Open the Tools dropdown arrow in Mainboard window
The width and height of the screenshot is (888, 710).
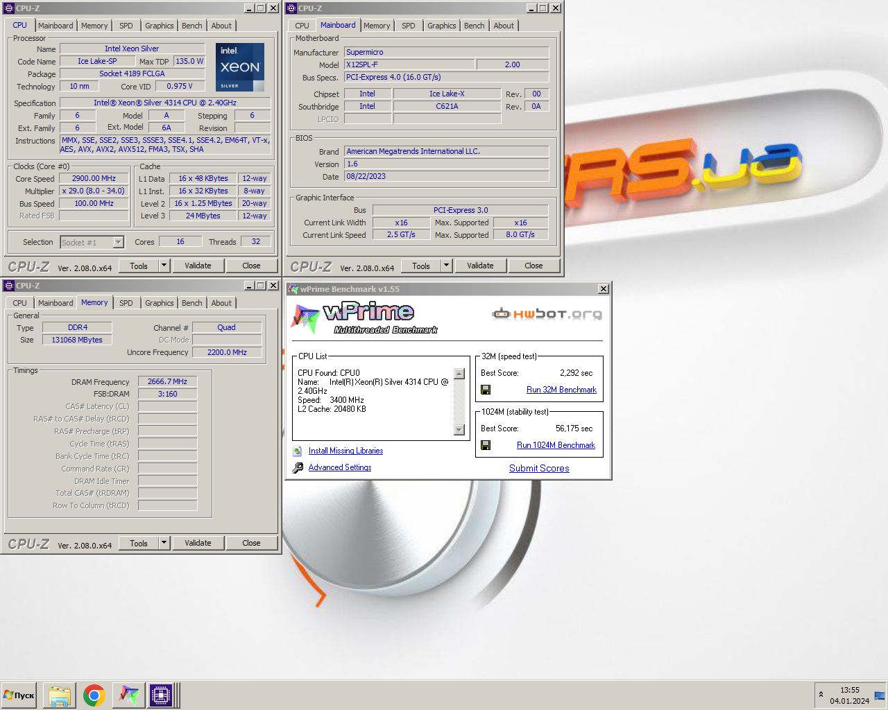point(446,266)
